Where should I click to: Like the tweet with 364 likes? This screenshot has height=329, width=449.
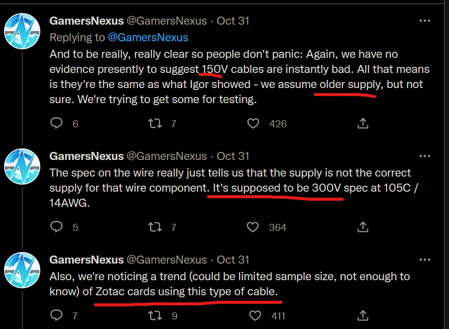(x=254, y=227)
